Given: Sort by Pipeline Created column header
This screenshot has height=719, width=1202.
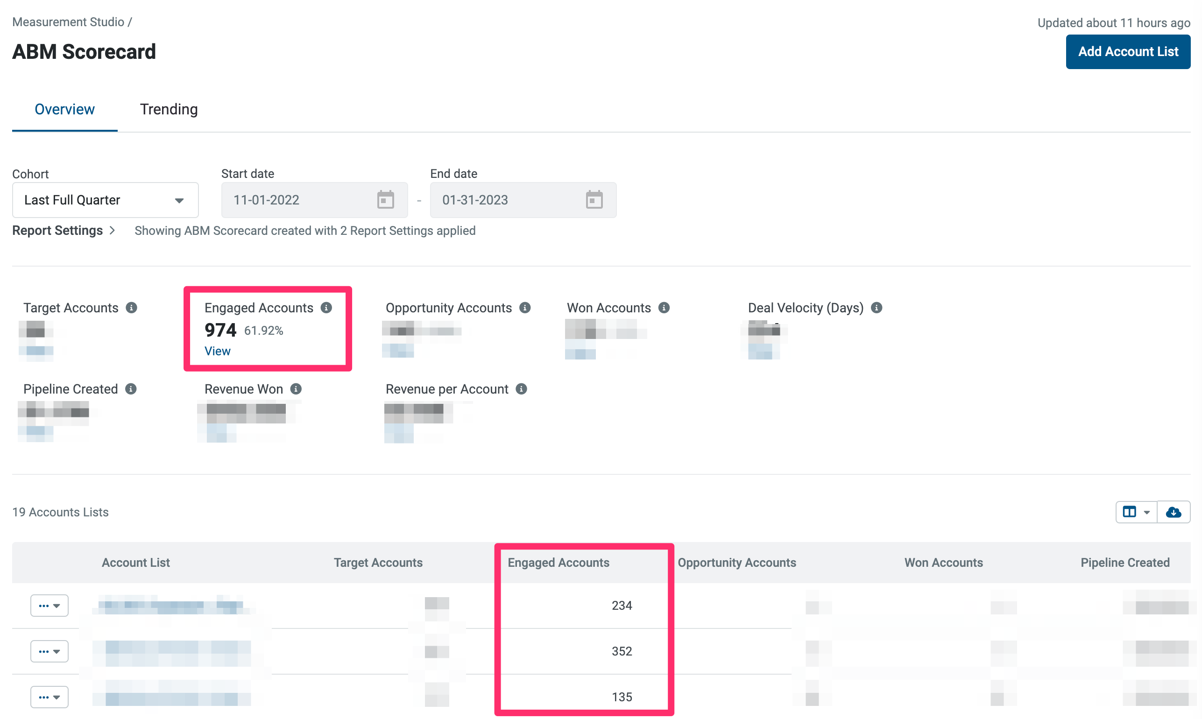Looking at the screenshot, I should point(1125,563).
